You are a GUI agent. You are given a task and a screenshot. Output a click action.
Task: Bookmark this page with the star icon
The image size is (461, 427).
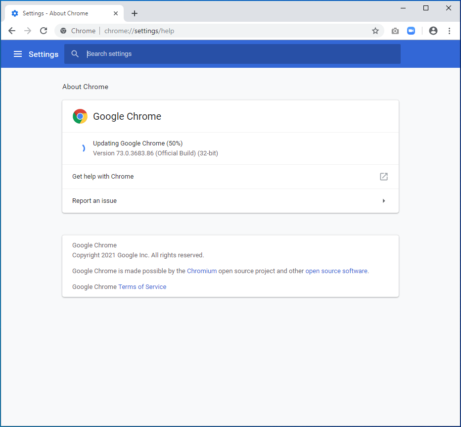point(375,31)
